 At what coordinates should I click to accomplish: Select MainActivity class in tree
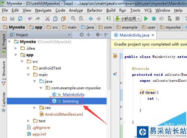pos(74,94)
